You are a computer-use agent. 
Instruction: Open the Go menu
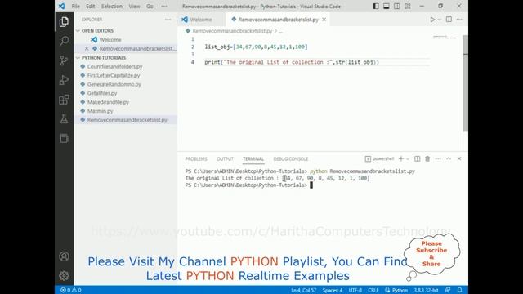150,7
